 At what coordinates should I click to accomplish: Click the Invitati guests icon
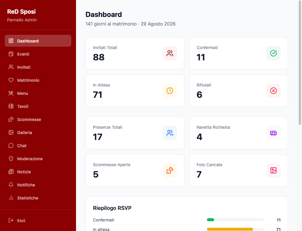(x=10, y=67)
